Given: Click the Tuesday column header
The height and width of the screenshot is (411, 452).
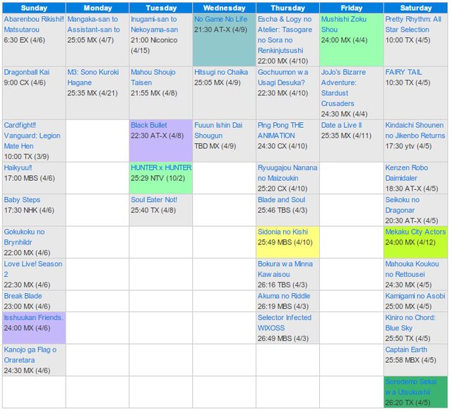Looking at the screenshot, I should (x=161, y=8).
